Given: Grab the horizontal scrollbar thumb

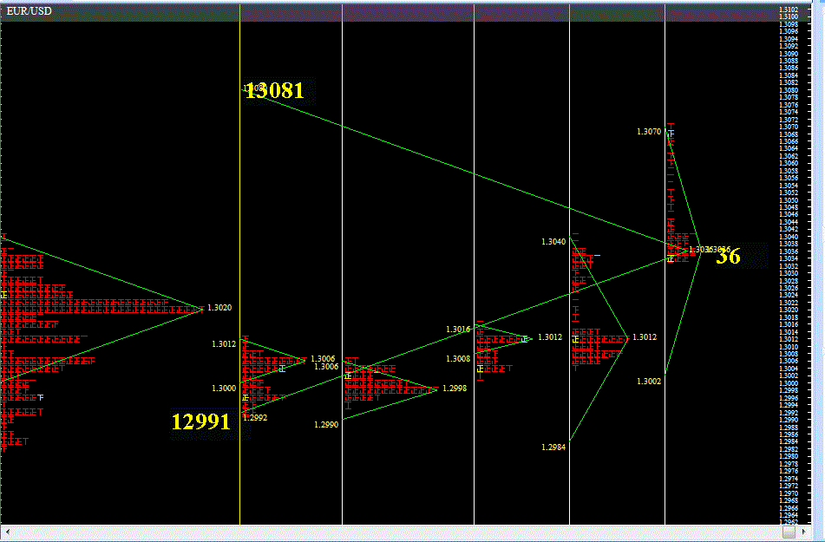Looking at the screenshot, I should 789,532.
